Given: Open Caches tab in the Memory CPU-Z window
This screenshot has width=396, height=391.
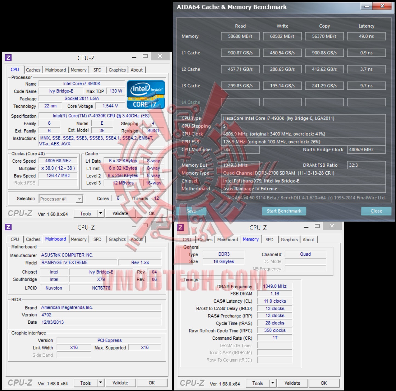Looking at the screenshot, I should [x=205, y=240].
